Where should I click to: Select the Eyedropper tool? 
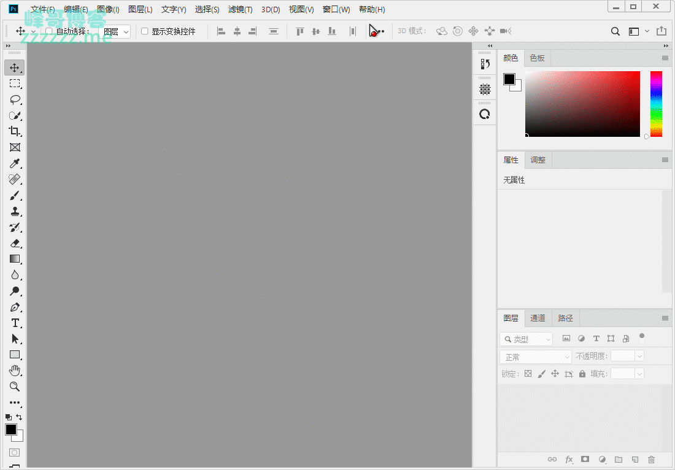[x=15, y=163]
